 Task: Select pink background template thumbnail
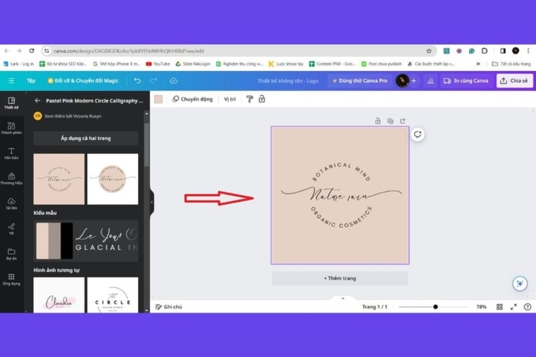(x=59, y=179)
